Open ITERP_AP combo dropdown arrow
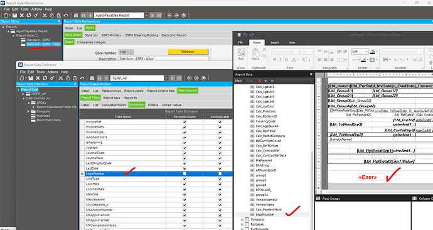 click(166, 78)
